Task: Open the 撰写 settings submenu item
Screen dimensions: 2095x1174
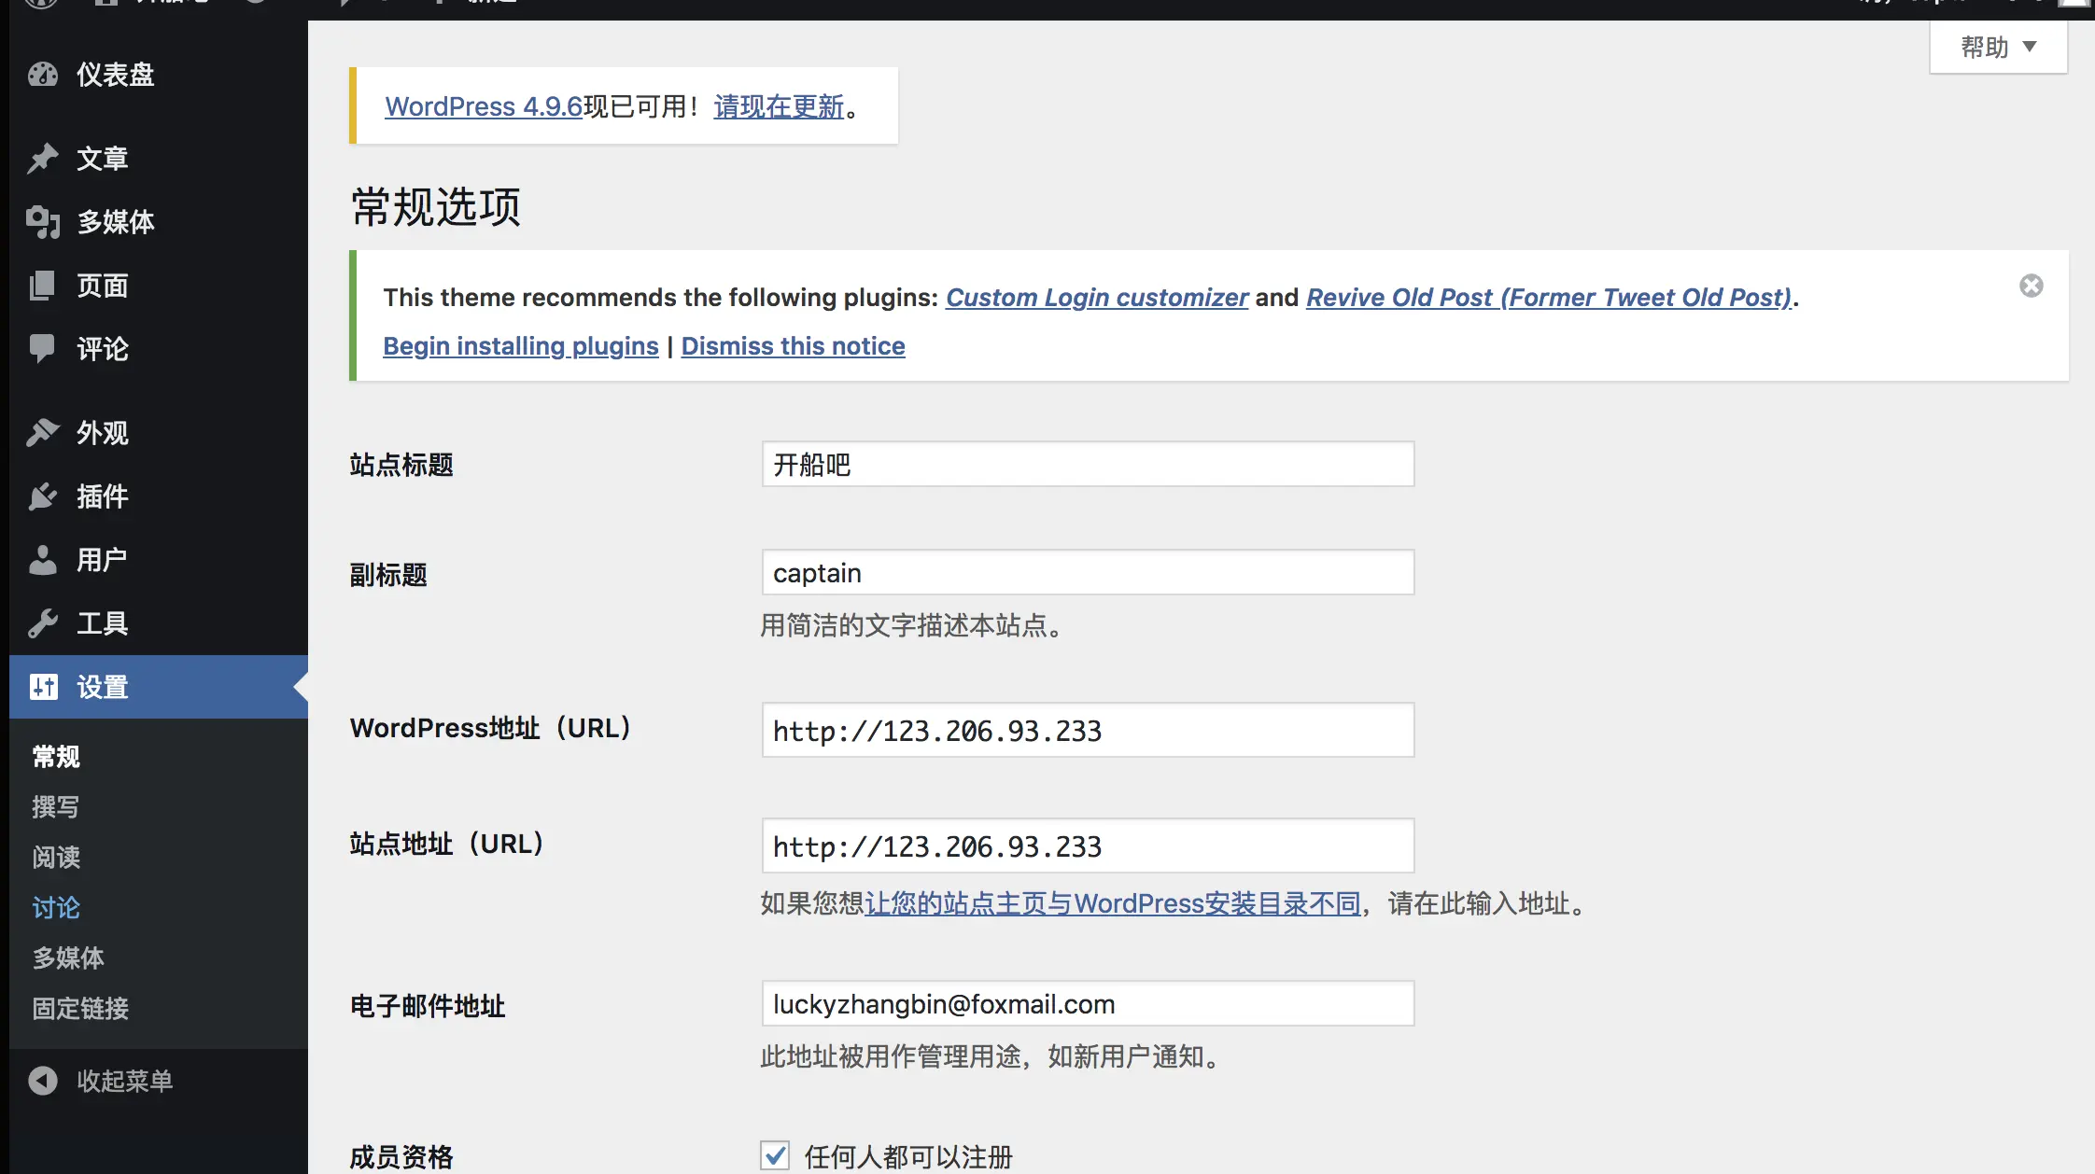Action: [x=56, y=806]
